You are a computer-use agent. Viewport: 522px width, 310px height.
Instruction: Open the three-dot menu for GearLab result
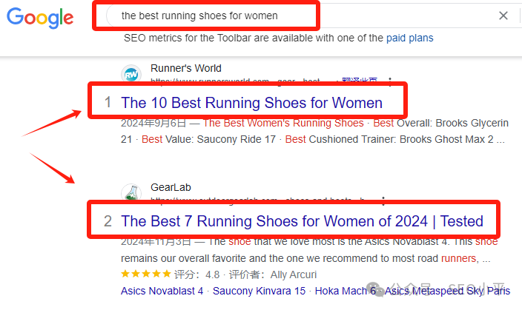coord(383,199)
